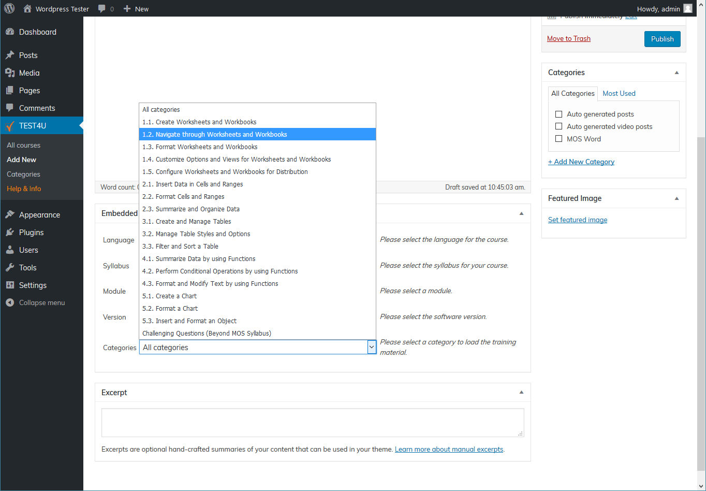Click the Publish button
Screen dimensions: 706x491
[662, 39]
